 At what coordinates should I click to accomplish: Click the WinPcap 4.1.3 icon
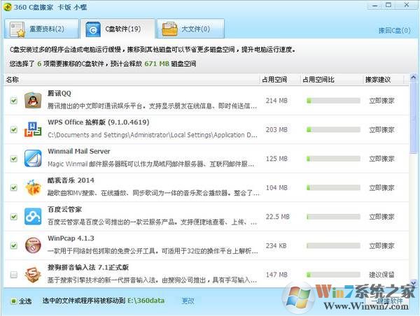(x=33, y=245)
